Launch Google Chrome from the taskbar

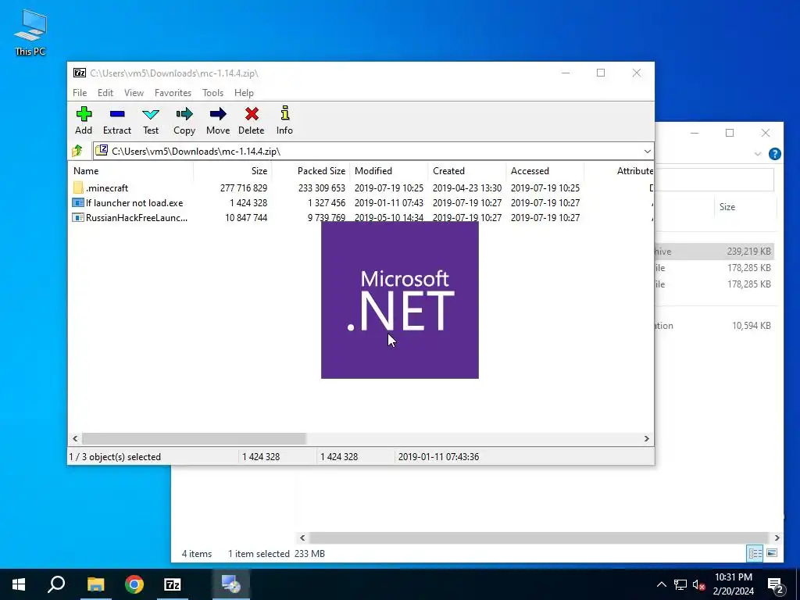(x=134, y=584)
